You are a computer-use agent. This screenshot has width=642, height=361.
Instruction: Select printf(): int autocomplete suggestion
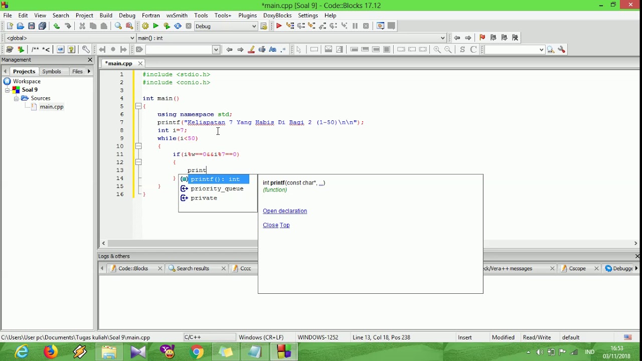(x=215, y=179)
